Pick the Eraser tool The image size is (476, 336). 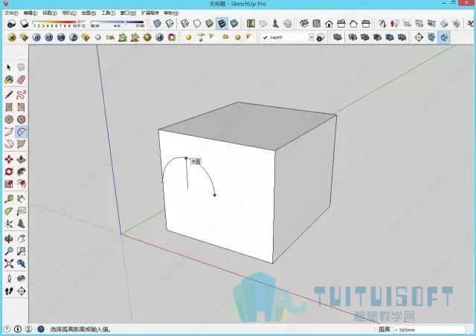coord(21,80)
